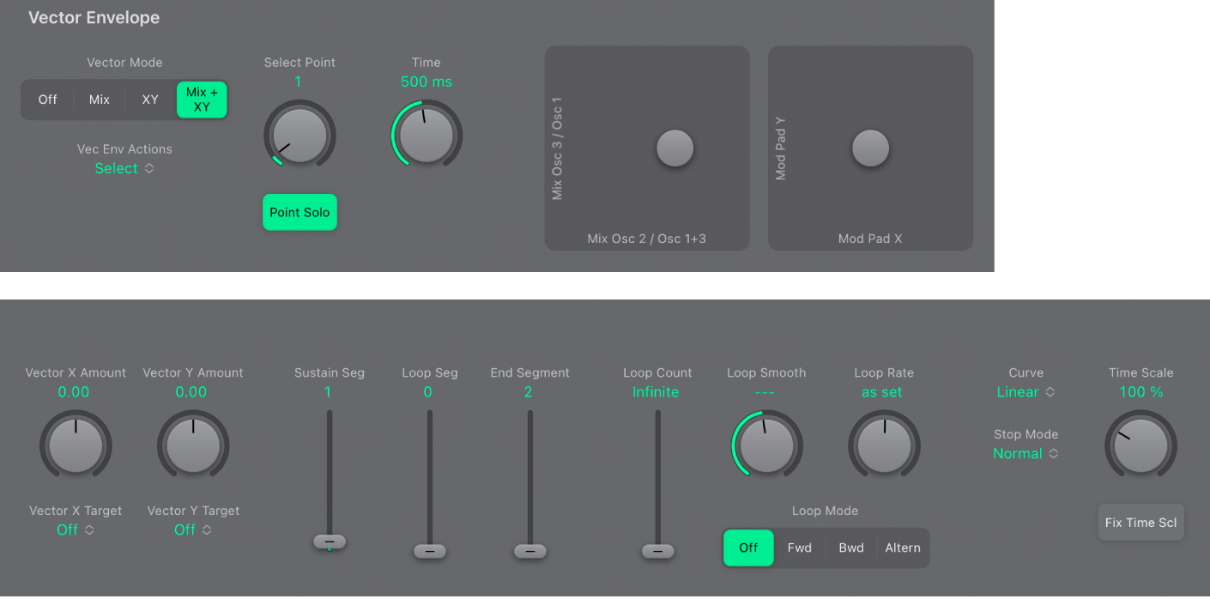The height and width of the screenshot is (599, 1210).
Task: Click the Mod Pad XY handle
Action: point(870,148)
